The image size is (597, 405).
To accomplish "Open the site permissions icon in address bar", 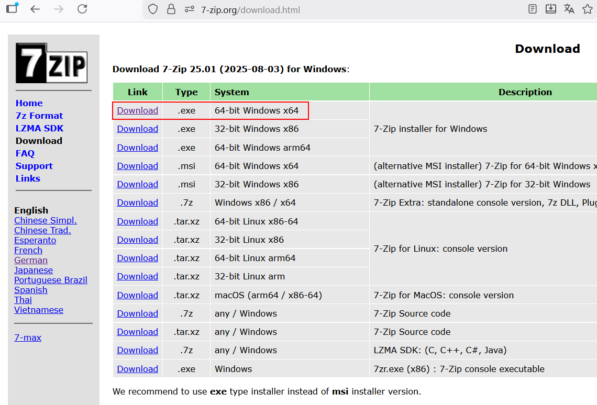I will pos(189,9).
